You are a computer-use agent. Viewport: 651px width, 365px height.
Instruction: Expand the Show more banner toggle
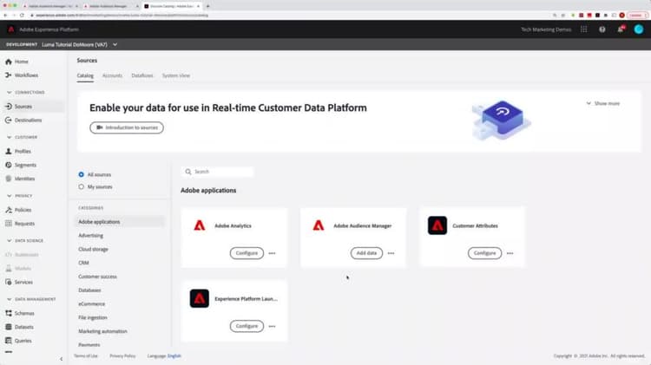(x=603, y=103)
